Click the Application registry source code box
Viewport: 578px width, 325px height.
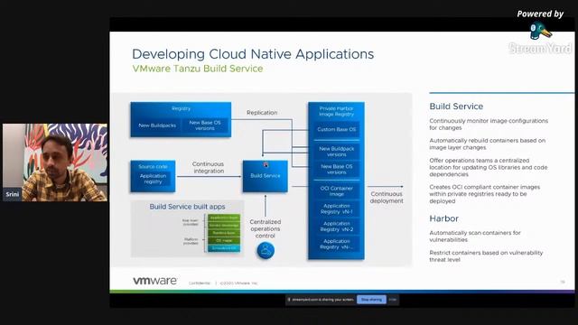coord(153,179)
